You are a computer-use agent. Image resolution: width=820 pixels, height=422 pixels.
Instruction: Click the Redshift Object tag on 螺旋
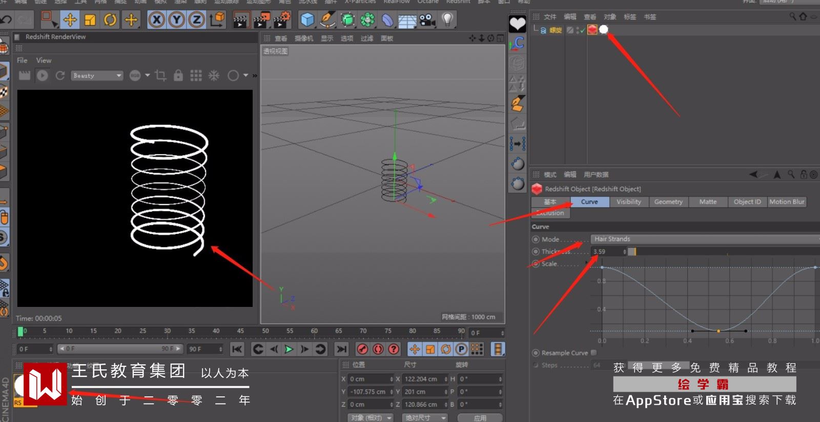click(x=592, y=30)
